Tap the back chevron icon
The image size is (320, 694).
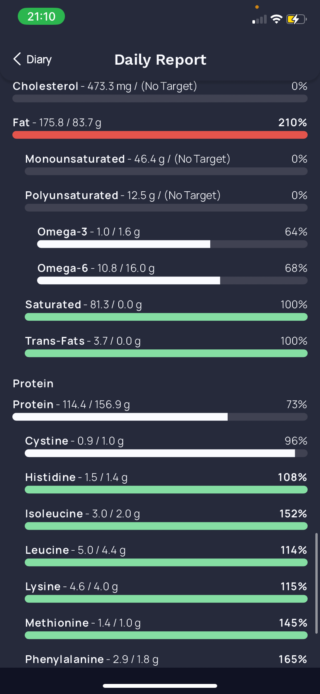click(17, 59)
